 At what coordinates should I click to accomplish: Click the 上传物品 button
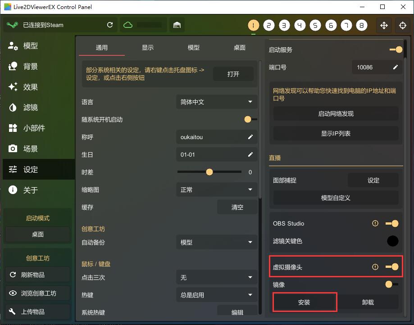37,311
